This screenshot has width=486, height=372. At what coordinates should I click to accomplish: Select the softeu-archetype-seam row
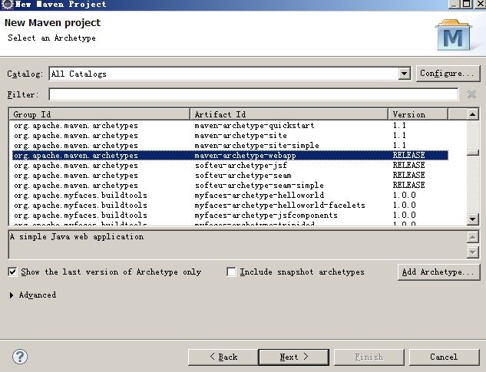230,176
